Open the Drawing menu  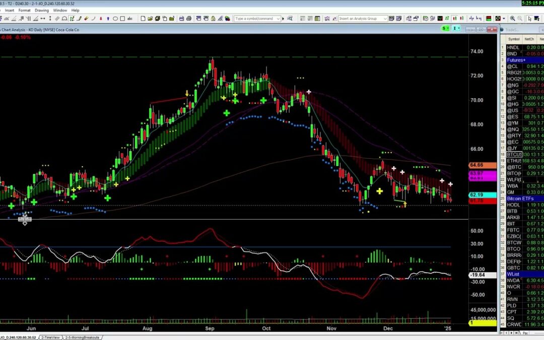(42, 10)
